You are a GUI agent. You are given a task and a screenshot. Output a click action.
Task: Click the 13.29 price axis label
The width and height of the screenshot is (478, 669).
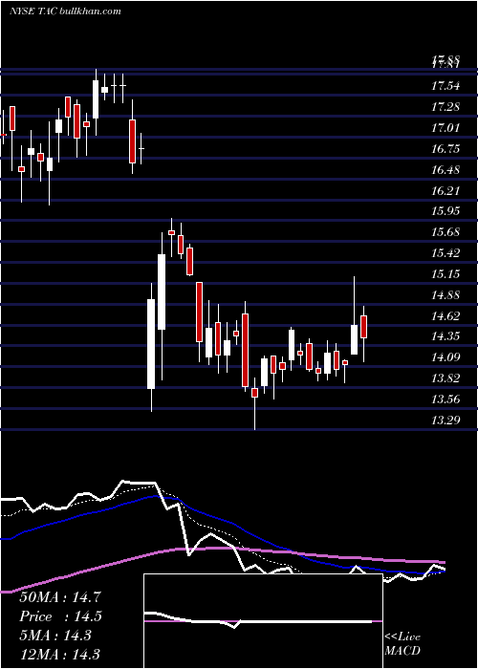click(445, 421)
